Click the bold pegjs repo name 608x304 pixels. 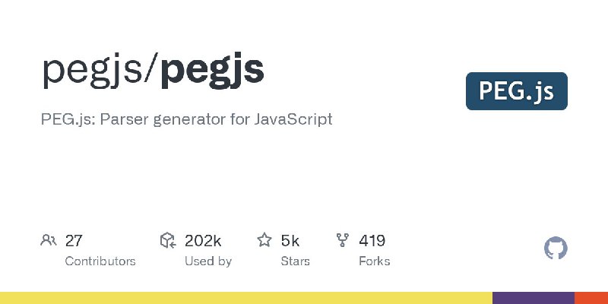(x=213, y=71)
